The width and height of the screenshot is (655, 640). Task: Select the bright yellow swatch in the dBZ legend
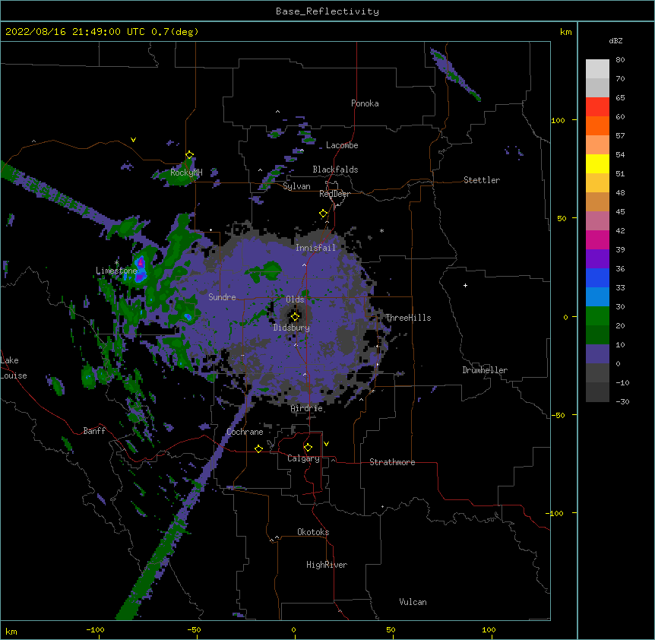coord(597,163)
